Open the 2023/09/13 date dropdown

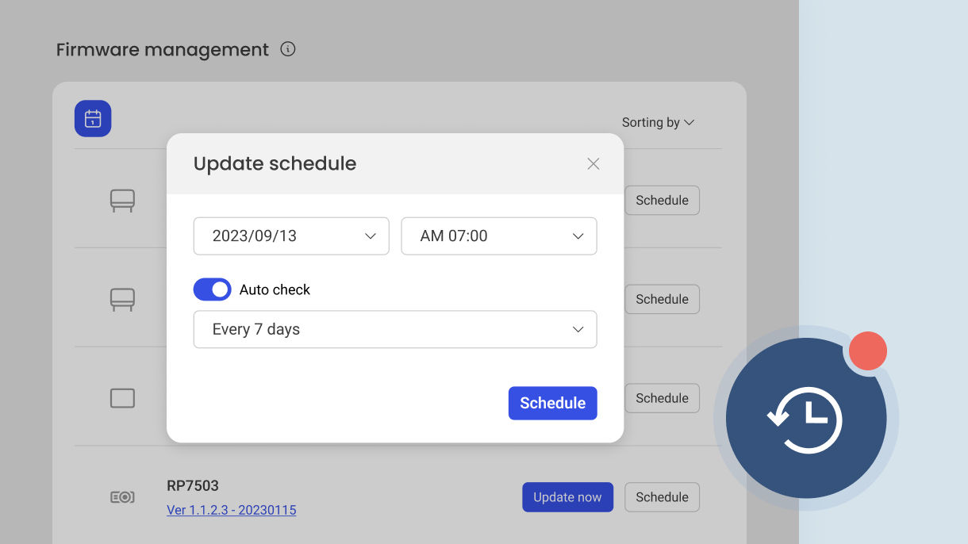(291, 236)
